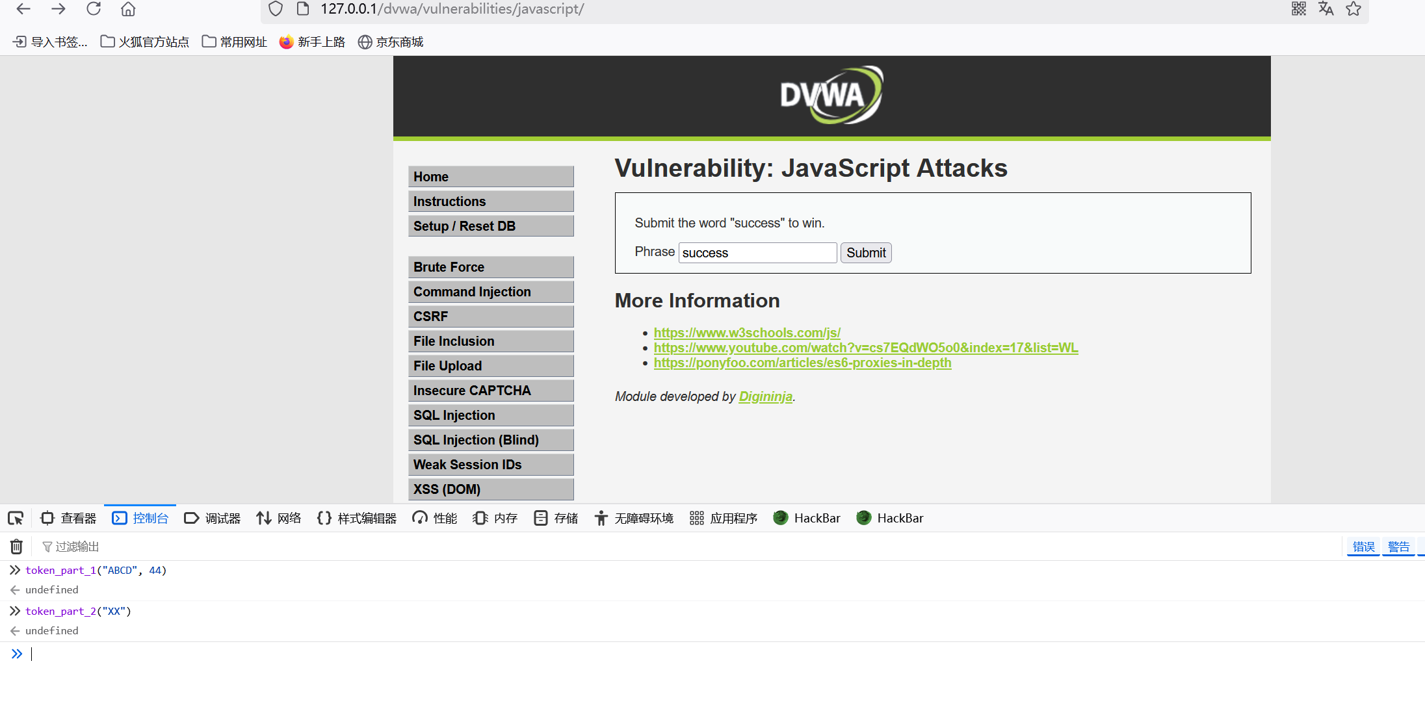Go to browser home page icon

tap(128, 9)
